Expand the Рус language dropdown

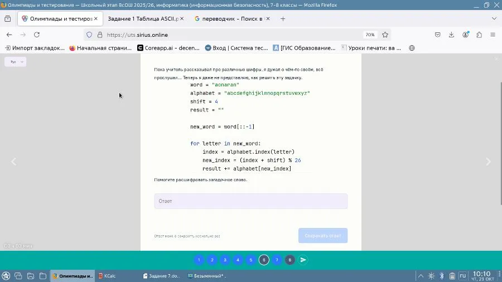(x=16, y=62)
